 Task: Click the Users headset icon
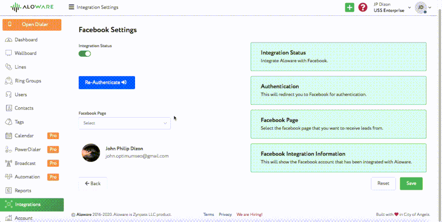pyautogui.click(x=9, y=95)
